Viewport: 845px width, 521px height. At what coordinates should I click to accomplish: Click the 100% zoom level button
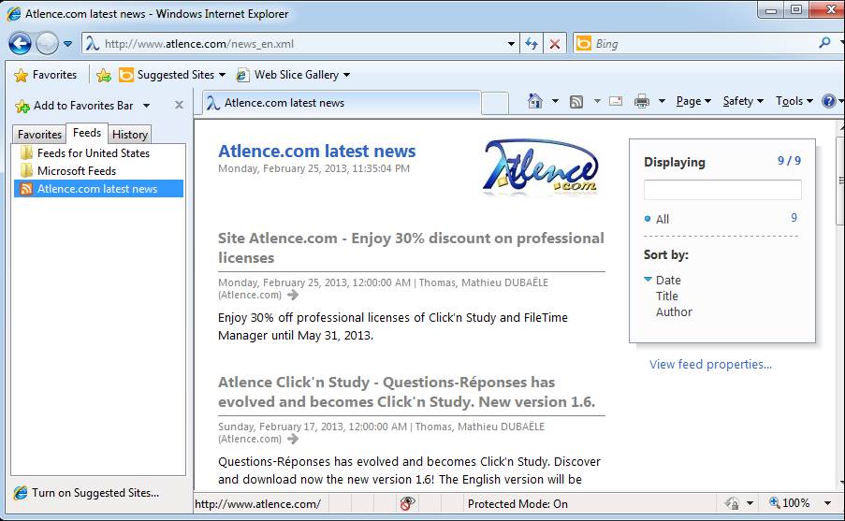(x=790, y=503)
